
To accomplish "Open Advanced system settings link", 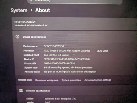I will tap(98, 80).
